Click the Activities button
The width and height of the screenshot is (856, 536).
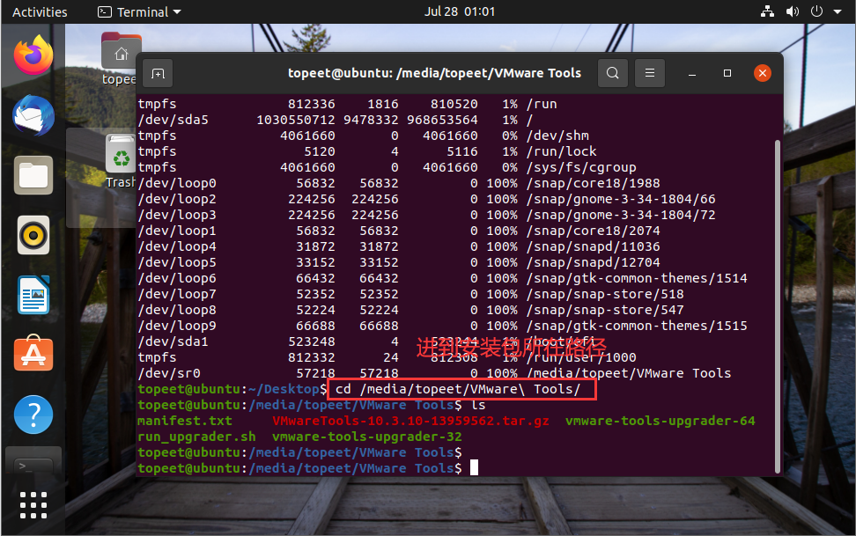click(40, 11)
